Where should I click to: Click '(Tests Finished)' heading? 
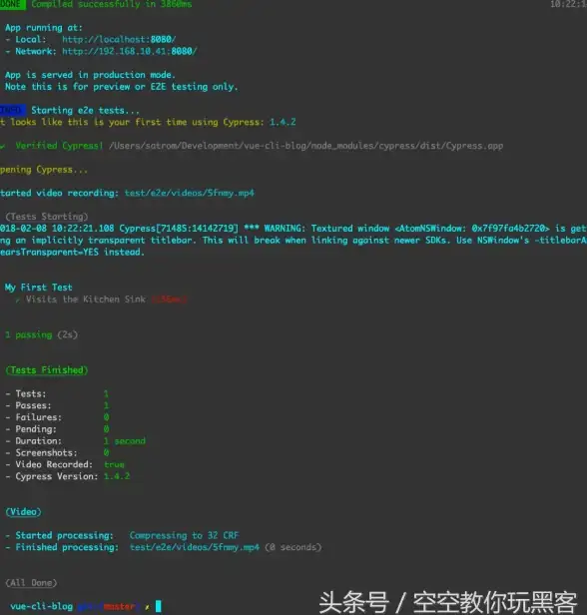[x=47, y=370]
